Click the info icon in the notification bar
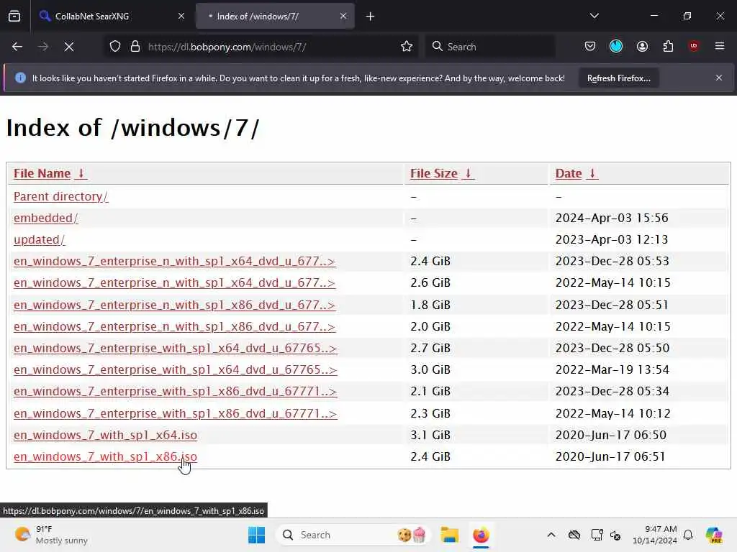 point(20,78)
